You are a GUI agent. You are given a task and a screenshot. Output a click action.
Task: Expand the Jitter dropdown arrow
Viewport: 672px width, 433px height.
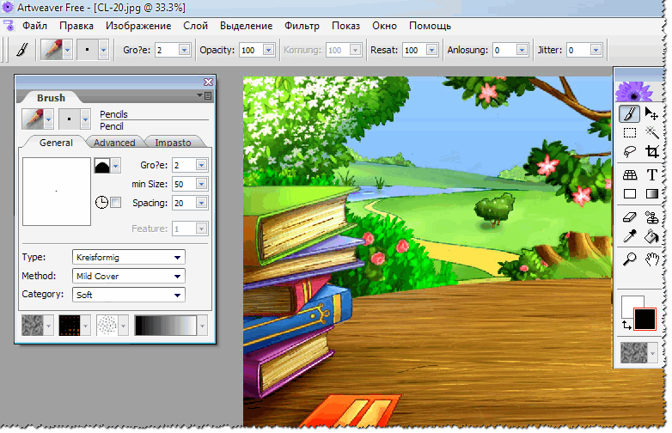(x=596, y=50)
